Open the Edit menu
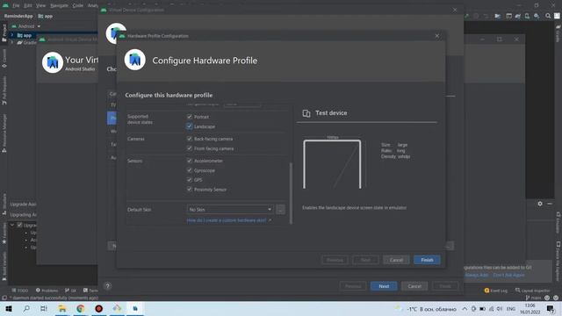This screenshot has height=316, width=562. click(28, 5)
